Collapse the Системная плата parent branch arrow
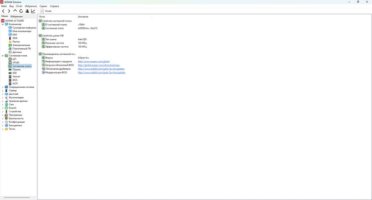The image size is (372, 200). pos(3,56)
